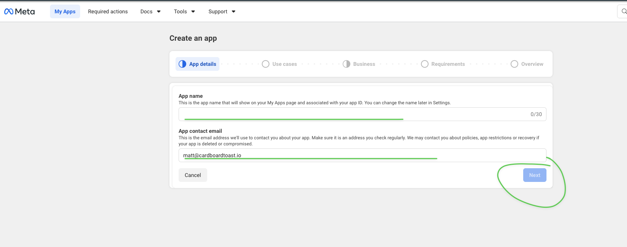Image resolution: width=627 pixels, height=247 pixels.
Task: Expand the Support dropdown arrow
Action: [234, 12]
